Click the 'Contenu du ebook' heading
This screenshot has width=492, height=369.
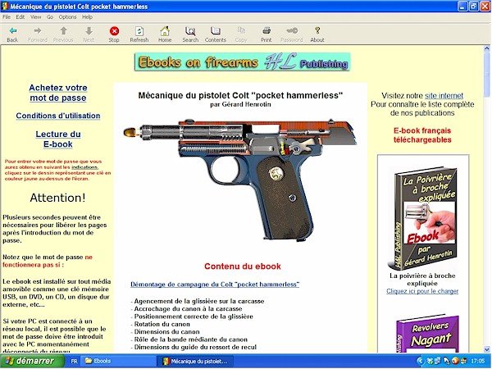[x=243, y=266]
